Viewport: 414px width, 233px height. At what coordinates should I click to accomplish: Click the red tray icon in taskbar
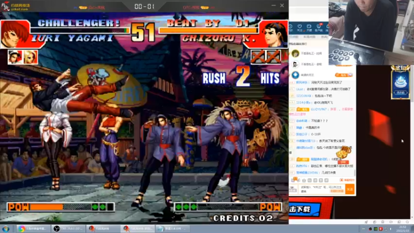coord(380,229)
